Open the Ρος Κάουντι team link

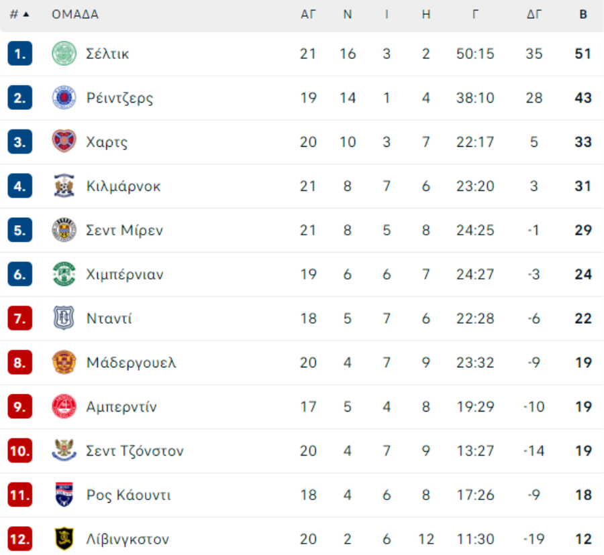pos(128,495)
